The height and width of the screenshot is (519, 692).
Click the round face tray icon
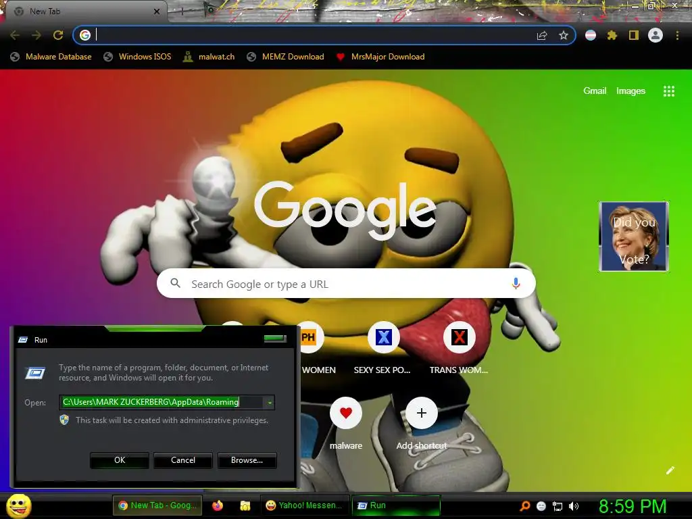tap(541, 506)
